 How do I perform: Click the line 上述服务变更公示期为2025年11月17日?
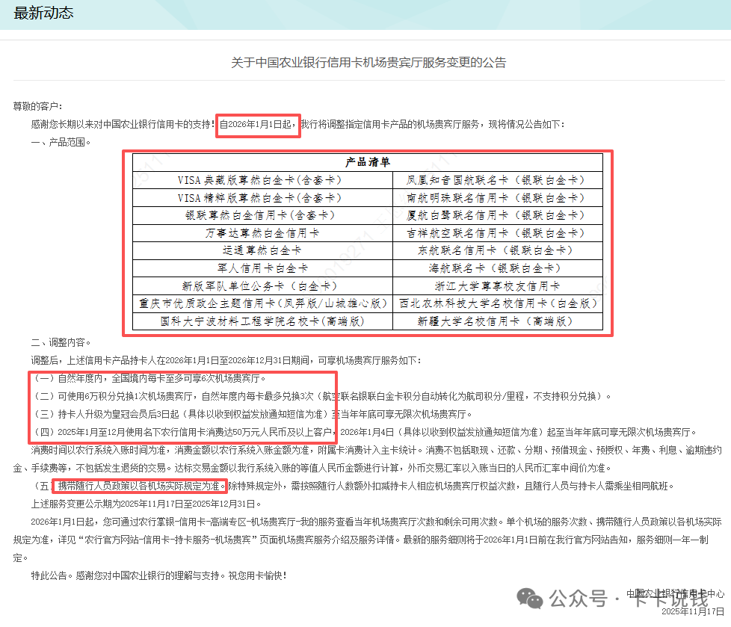[146, 504]
